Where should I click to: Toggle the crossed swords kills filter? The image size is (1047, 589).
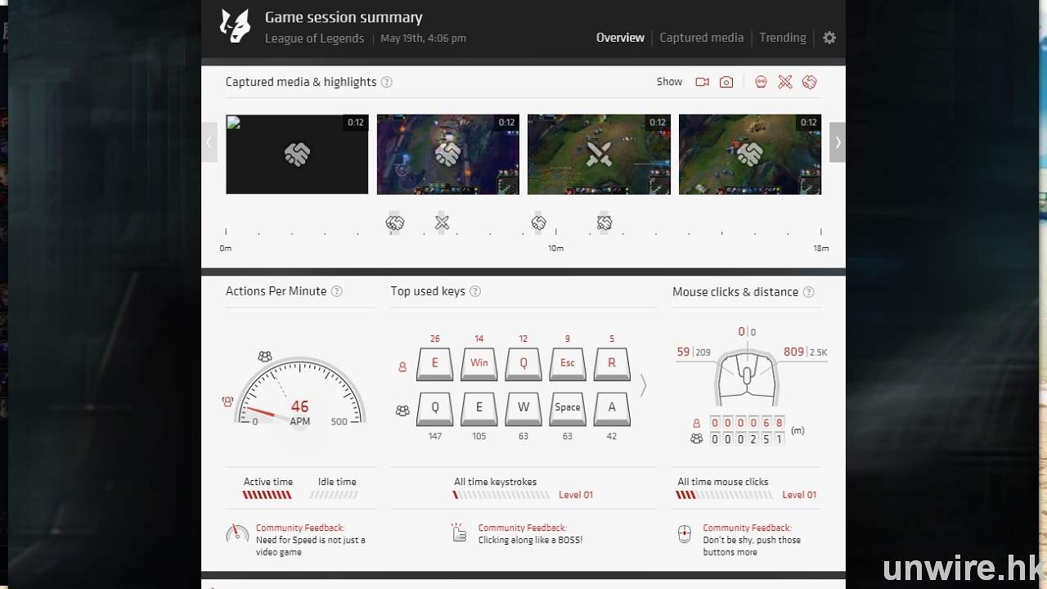[785, 82]
